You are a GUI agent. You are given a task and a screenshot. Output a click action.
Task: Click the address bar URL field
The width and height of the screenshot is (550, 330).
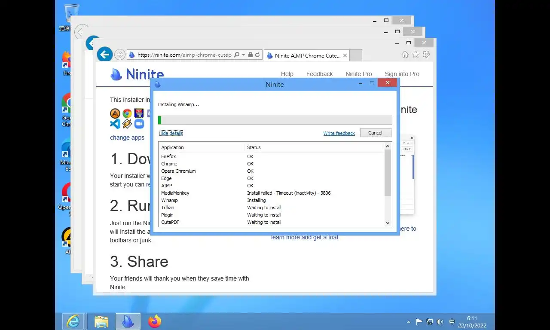pyautogui.click(x=184, y=55)
